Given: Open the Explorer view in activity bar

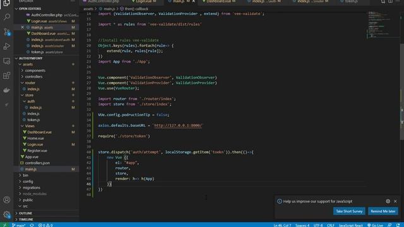Looking at the screenshot, I should pyautogui.click(x=7, y=3).
